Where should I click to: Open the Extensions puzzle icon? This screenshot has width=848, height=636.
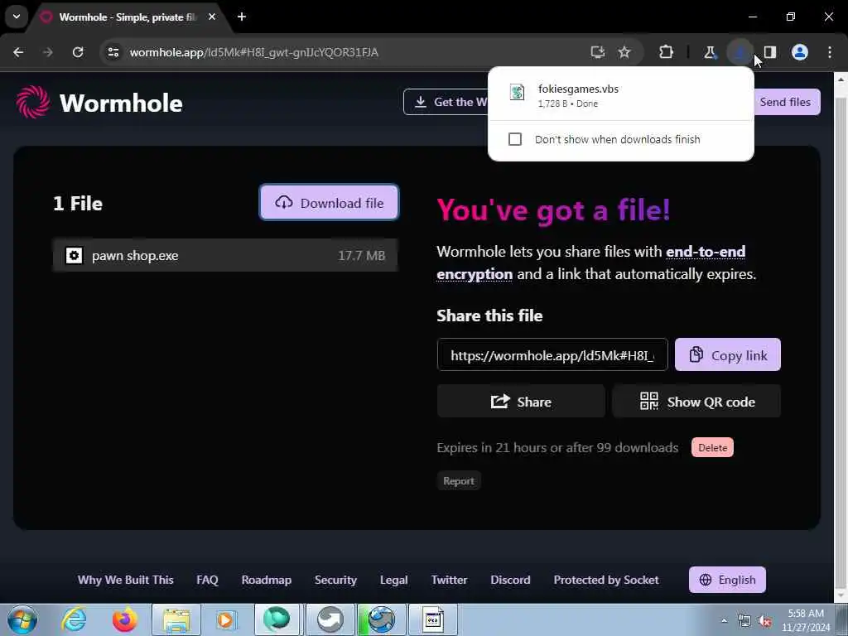pos(666,52)
